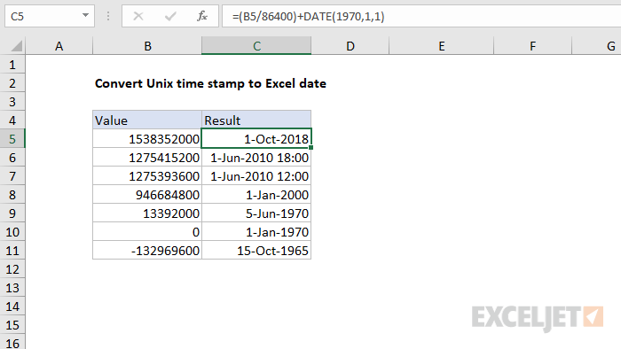The height and width of the screenshot is (349, 621).
Task: Click the formula bar text field
Action: (421, 16)
